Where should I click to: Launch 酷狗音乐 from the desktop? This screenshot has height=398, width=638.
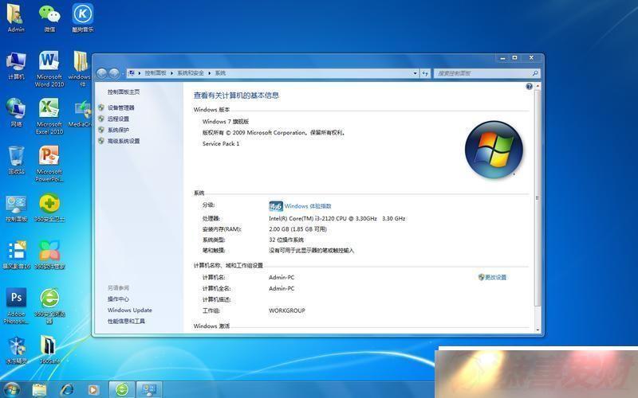click(x=83, y=18)
